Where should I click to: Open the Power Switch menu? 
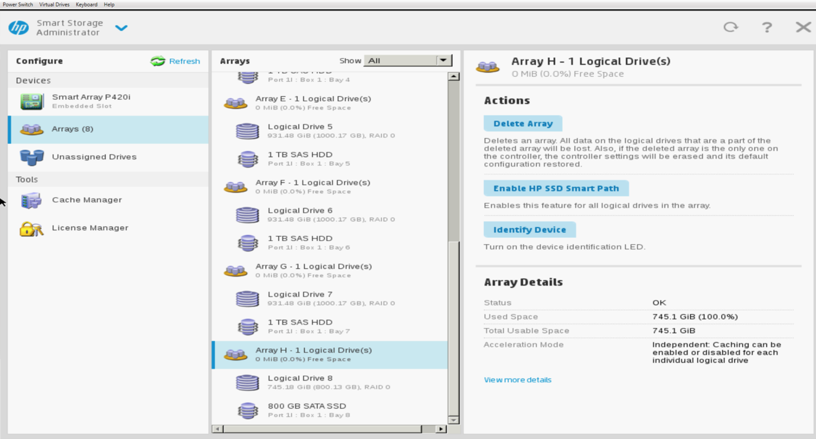point(18,5)
